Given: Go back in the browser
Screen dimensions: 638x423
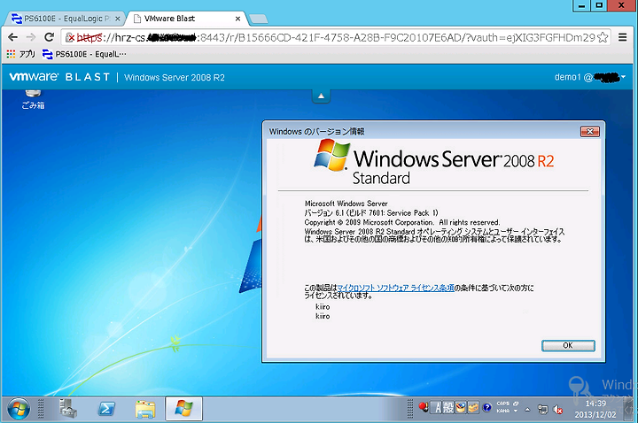Looking at the screenshot, I should click(x=12, y=37).
